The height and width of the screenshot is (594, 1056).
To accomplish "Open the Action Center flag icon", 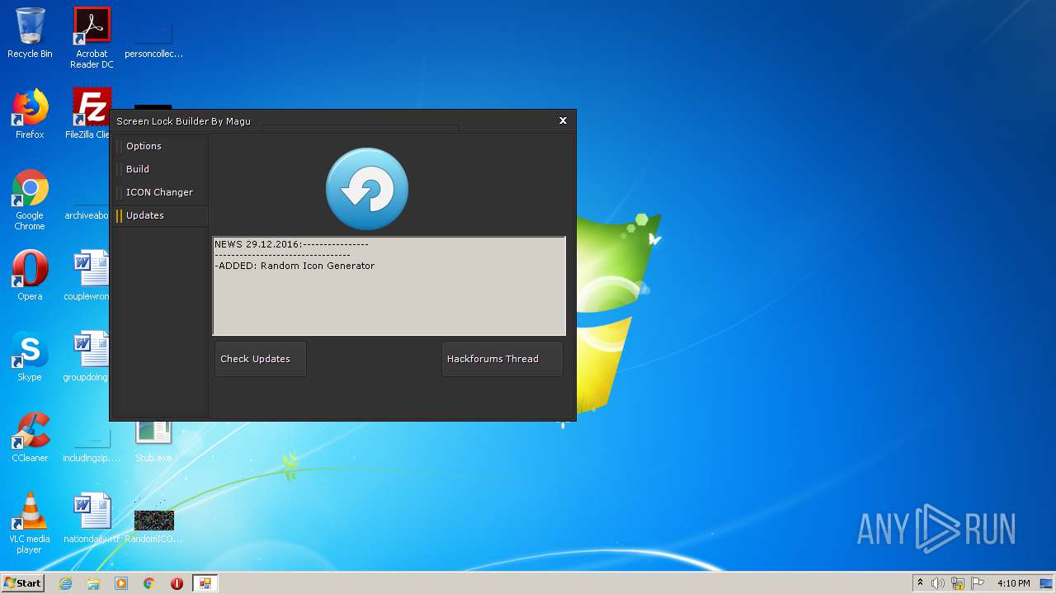I will (x=978, y=583).
